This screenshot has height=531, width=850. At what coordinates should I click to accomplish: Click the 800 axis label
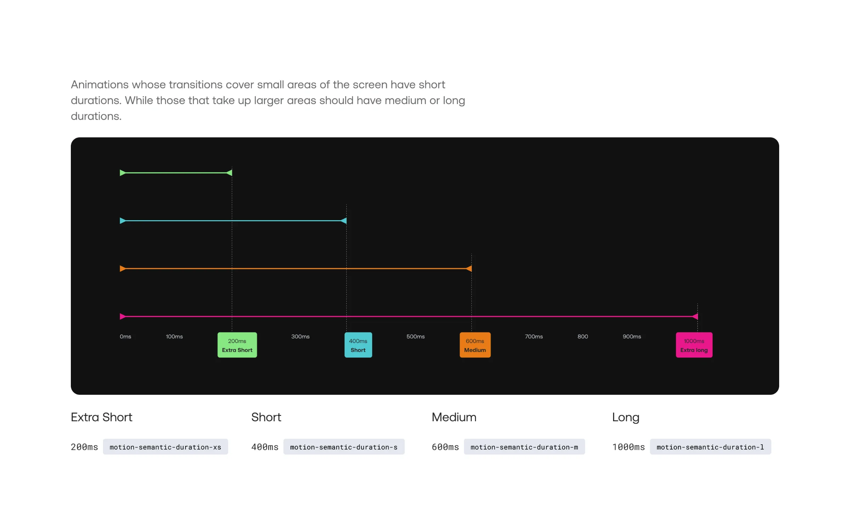[x=583, y=336]
